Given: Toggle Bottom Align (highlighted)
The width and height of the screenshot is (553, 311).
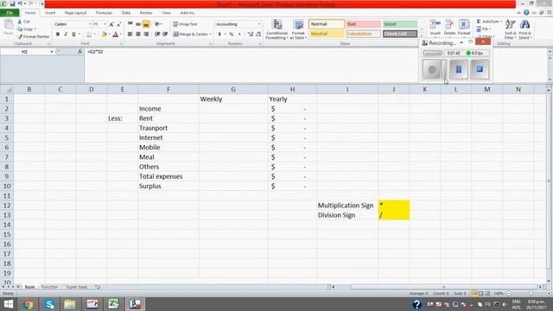Looking at the screenshot, I should tap(146, 24).
